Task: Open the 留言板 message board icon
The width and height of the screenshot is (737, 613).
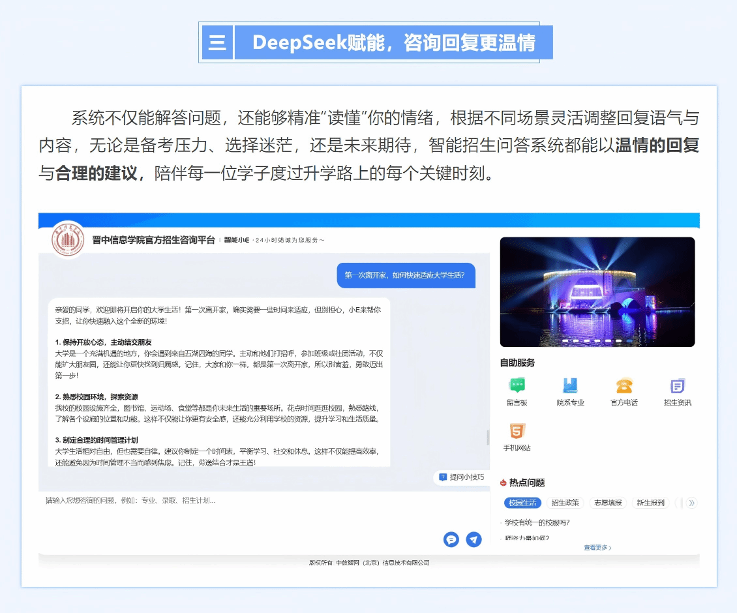Action: 517,385
